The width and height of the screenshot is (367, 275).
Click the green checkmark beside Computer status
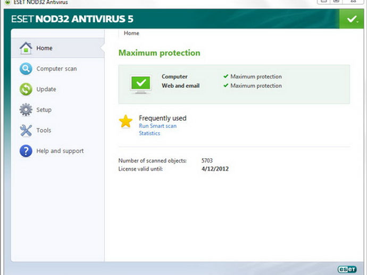pyautogui.click(x=226, y=76)
